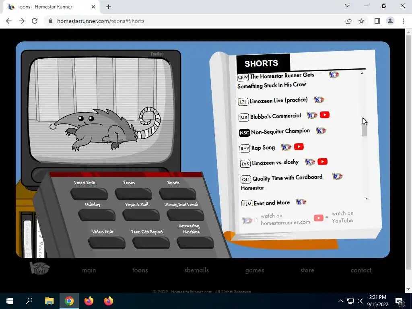
Task: Open notifications center in taskbar
Action: click(x=399, y=301)
